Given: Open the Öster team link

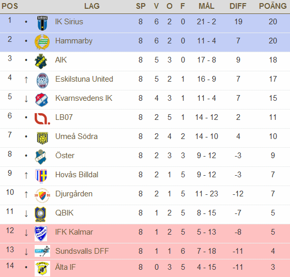Looking at the screenshot, I should [x=65, y=156].
